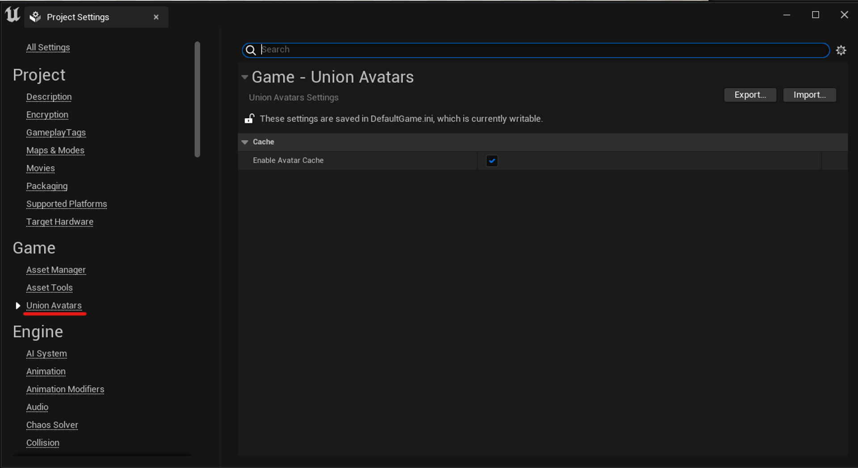Open Maps & Modes settings

click(55, 150)
